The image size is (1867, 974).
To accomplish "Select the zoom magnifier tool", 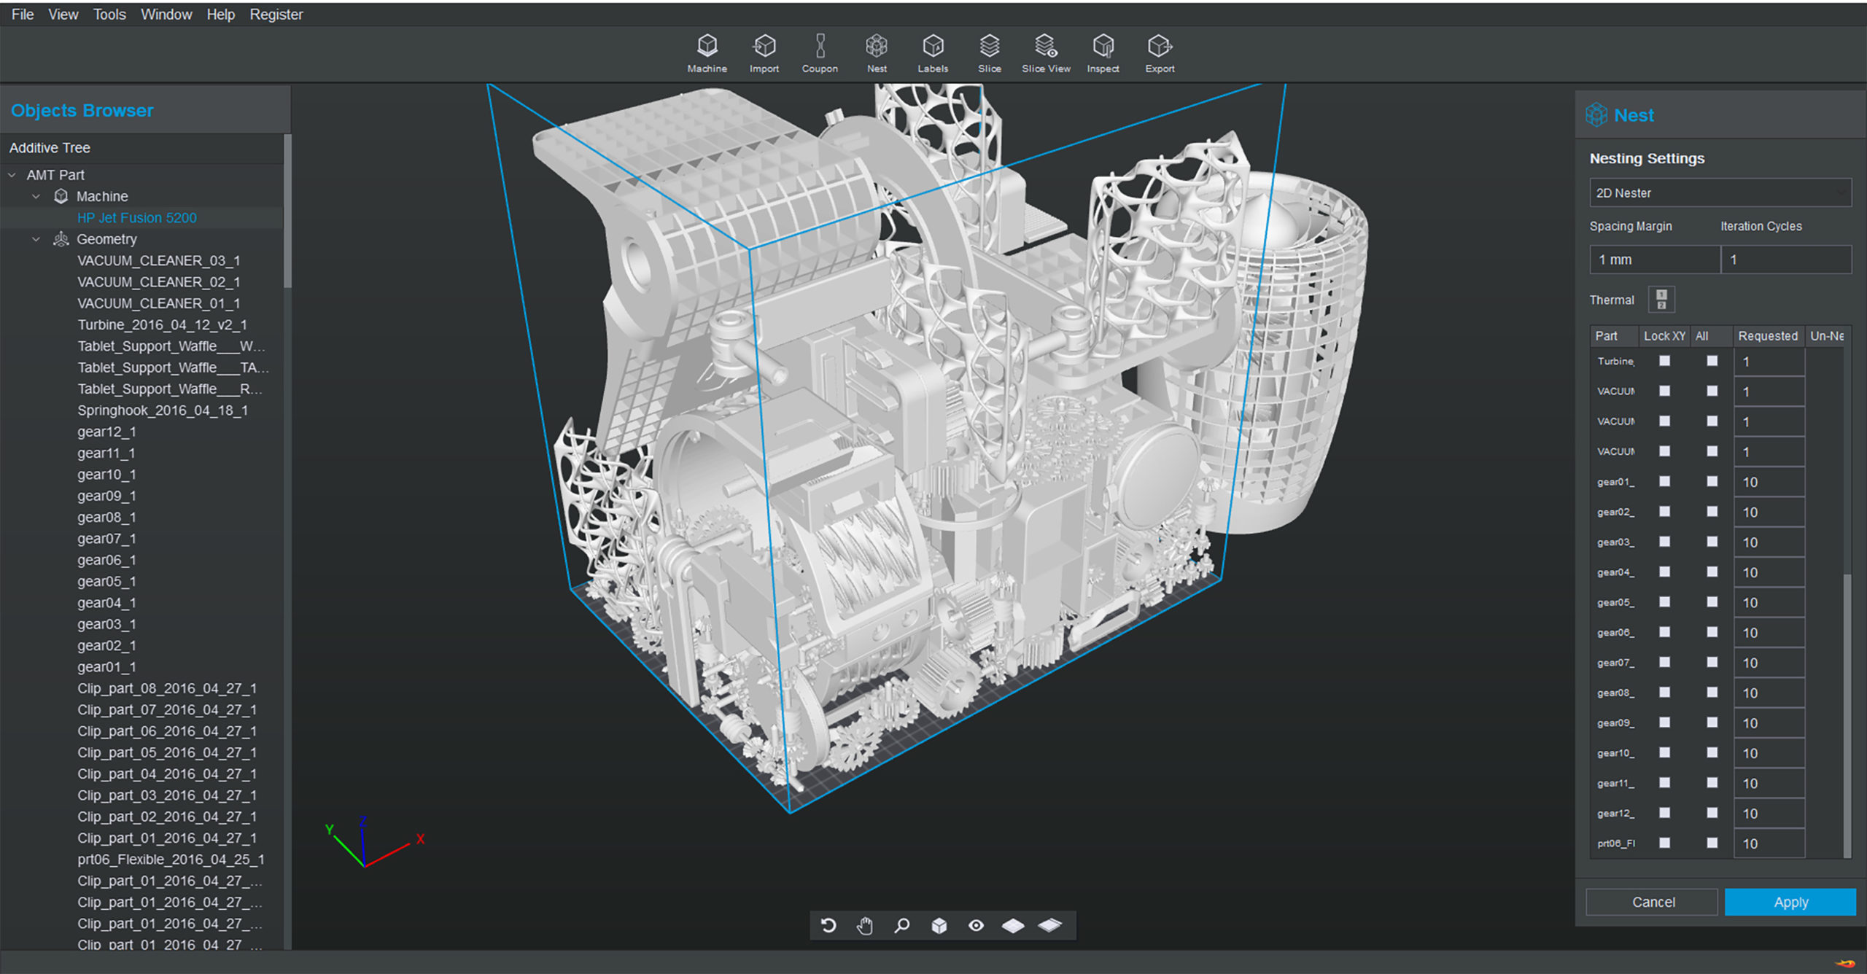I will tap(902, 926).
